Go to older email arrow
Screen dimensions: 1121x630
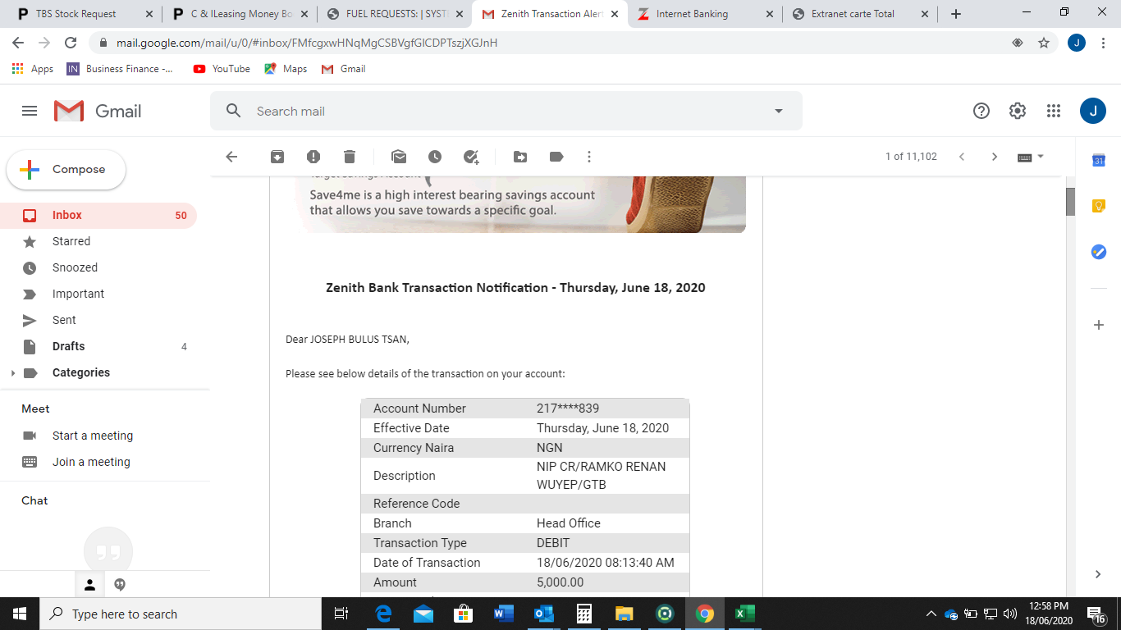click(x=995, y=157)
